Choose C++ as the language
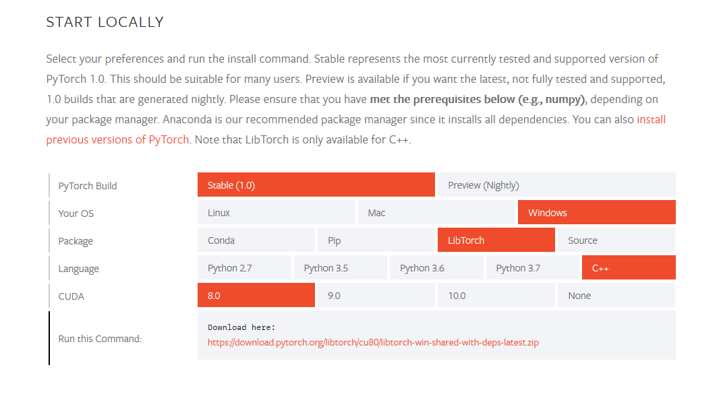The image size is (721, 396). (629, 267)
